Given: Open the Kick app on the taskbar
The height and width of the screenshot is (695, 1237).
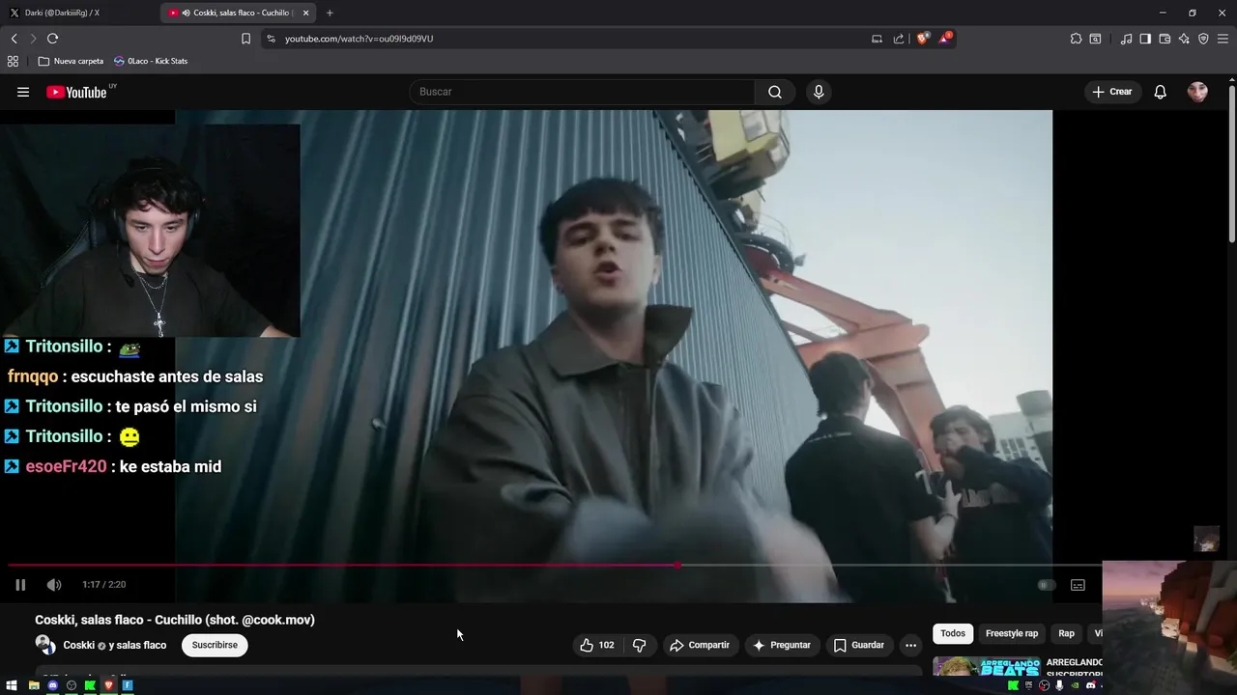Looking at the screenshot, I should pyautogui.click(x=90, y=685).
